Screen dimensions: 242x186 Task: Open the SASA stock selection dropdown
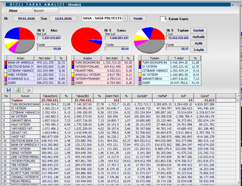125,19
